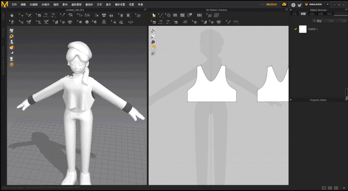Screen dimensions: 348x191
Task: Select the Internal Polygon tool in 2D toolbar
Action: tap(182, 15)
